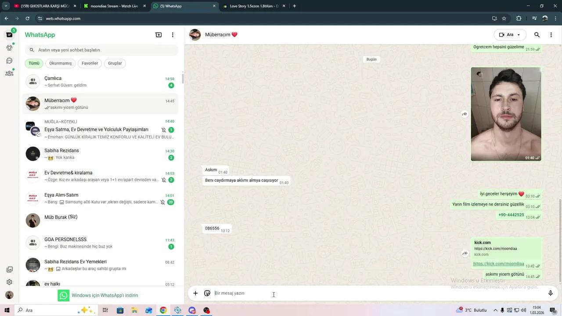Search within the Müberracım conversation
This screenshot has width=562, height=316.
pyautogui.click(x=537, y=35)
